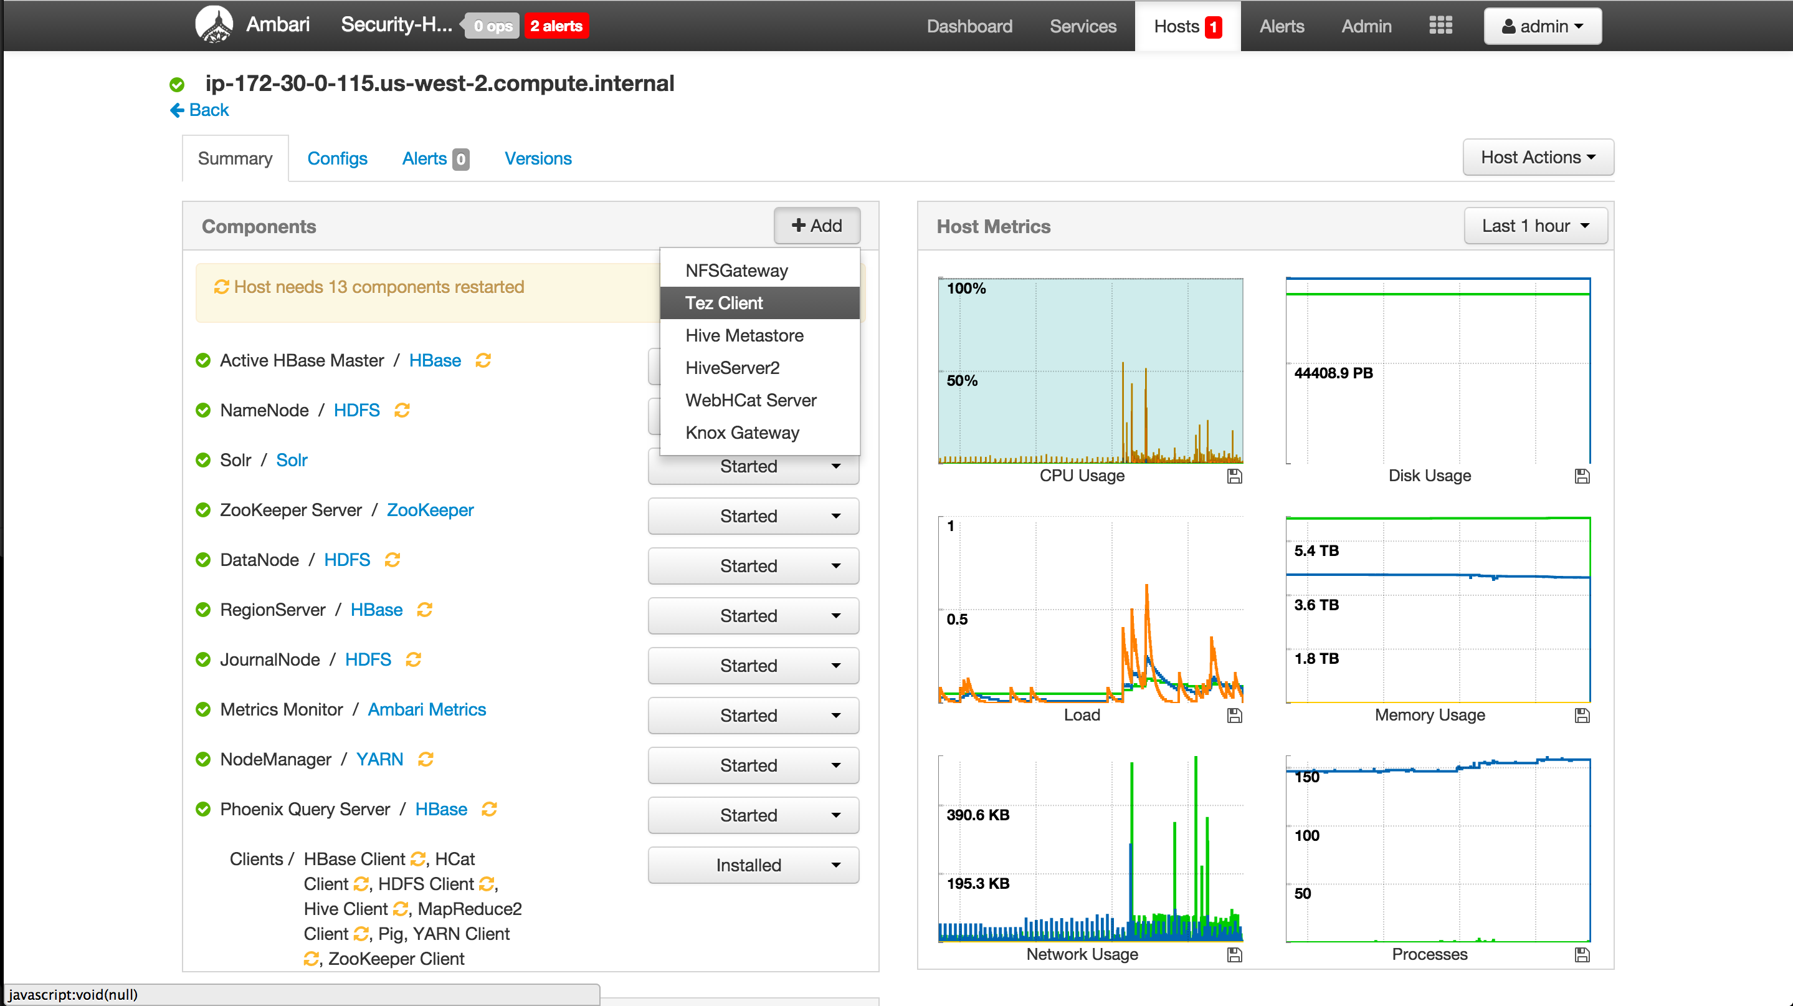Screen dimensions: 1793x1006
Task: Click the save icon under CPU Usage
Action: [x=1234, y=476]
